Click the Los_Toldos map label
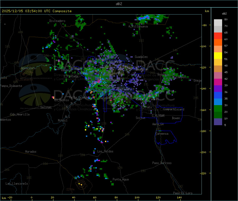Image resolution: width=238 pixels, height=201 pixels. coord(105,151)
